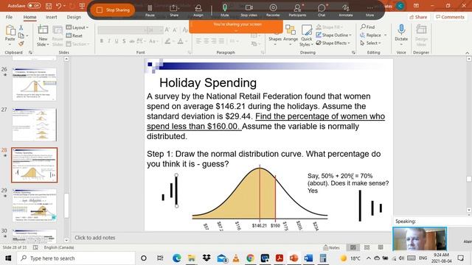
Task: Open the Zoom More menu
Action: click(x=369, y=10)
